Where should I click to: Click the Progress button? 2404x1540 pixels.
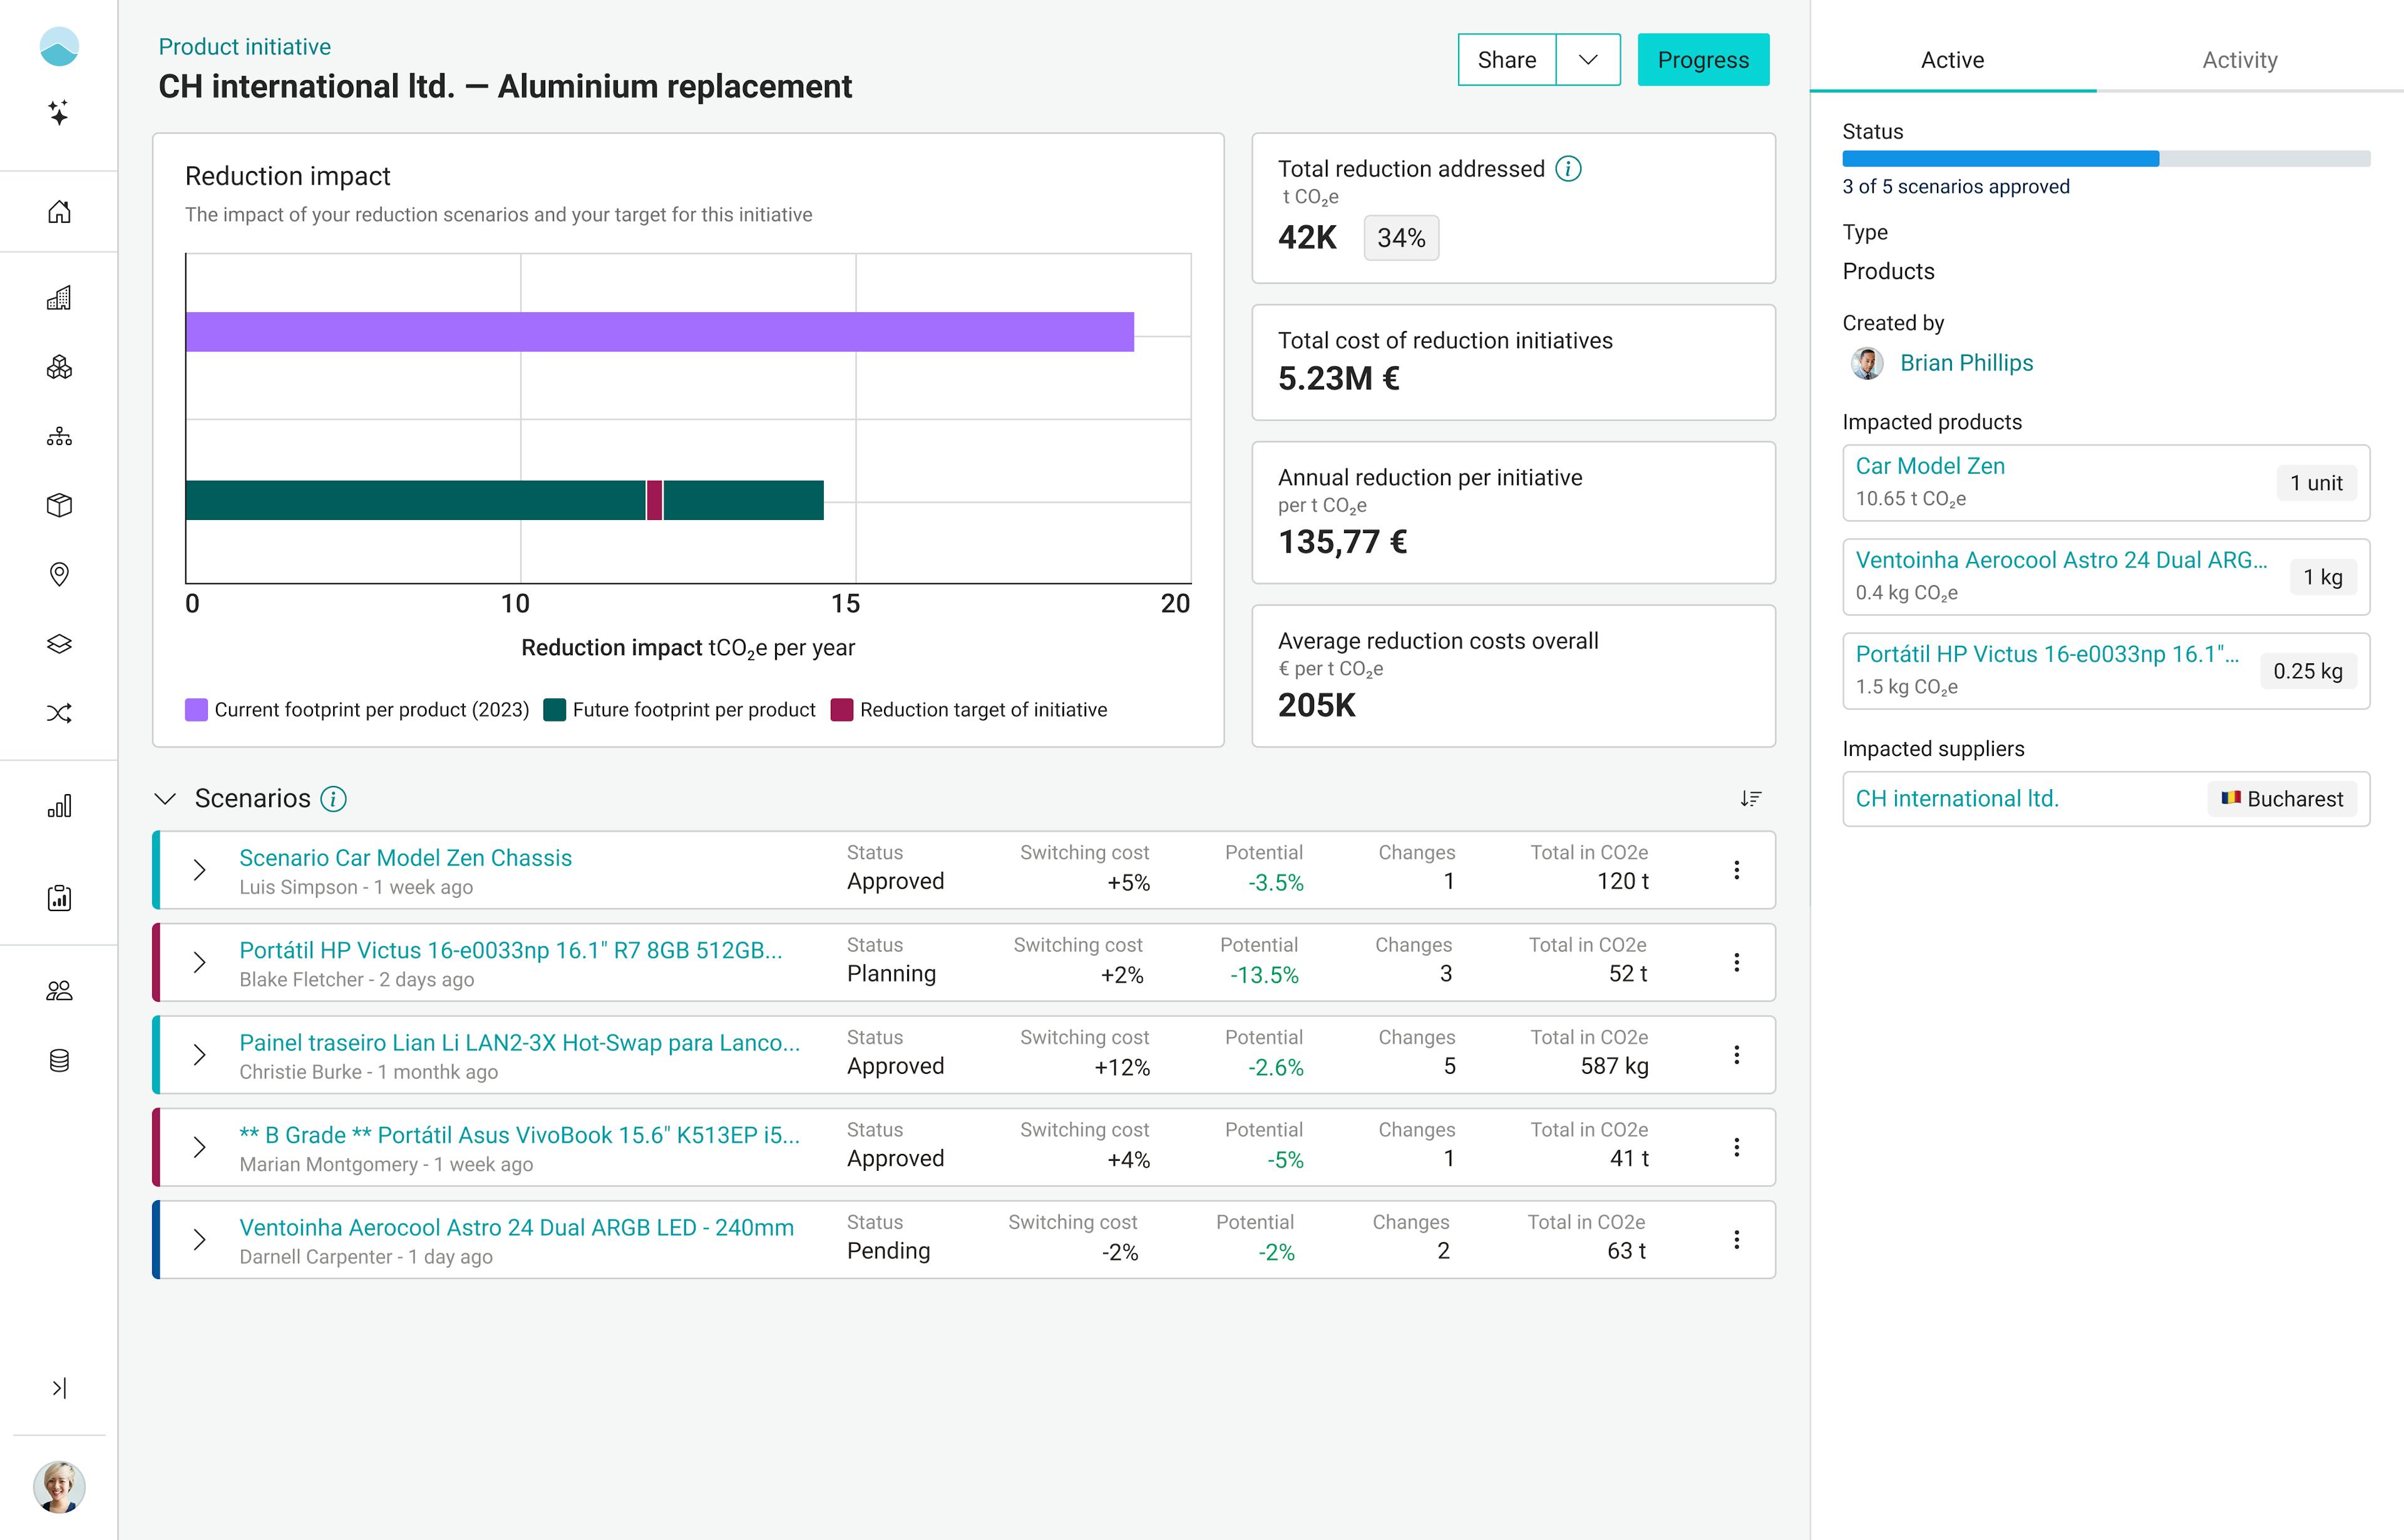(1703, 60)
